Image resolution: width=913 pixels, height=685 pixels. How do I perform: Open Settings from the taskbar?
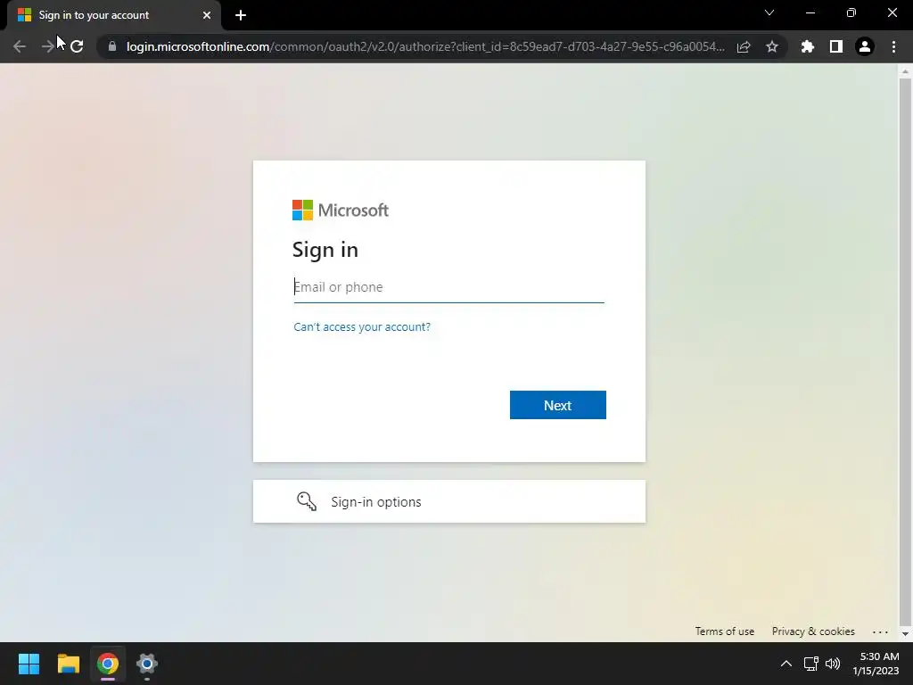147,664
